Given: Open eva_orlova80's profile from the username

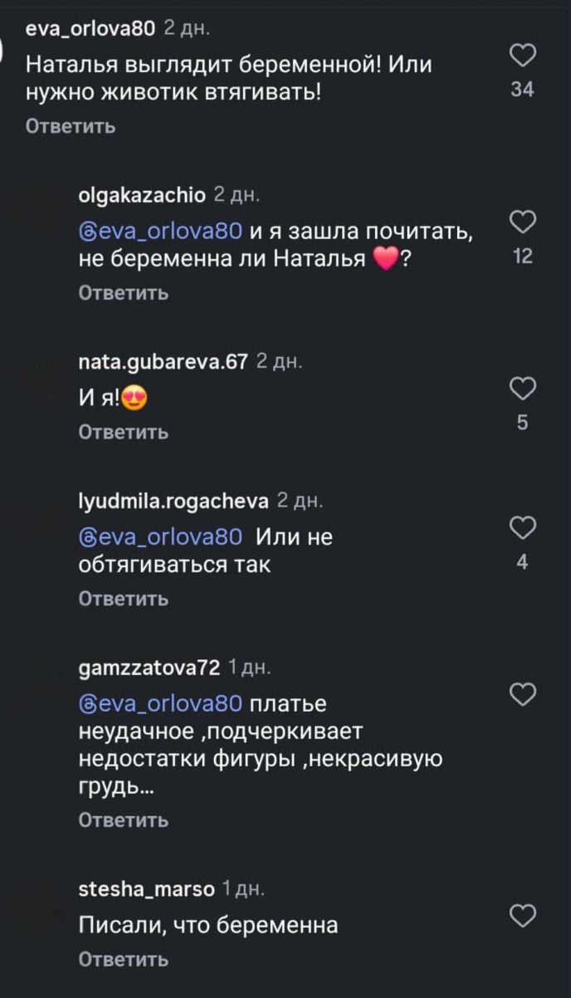Looking at the screenshot, I should (90, 28).
